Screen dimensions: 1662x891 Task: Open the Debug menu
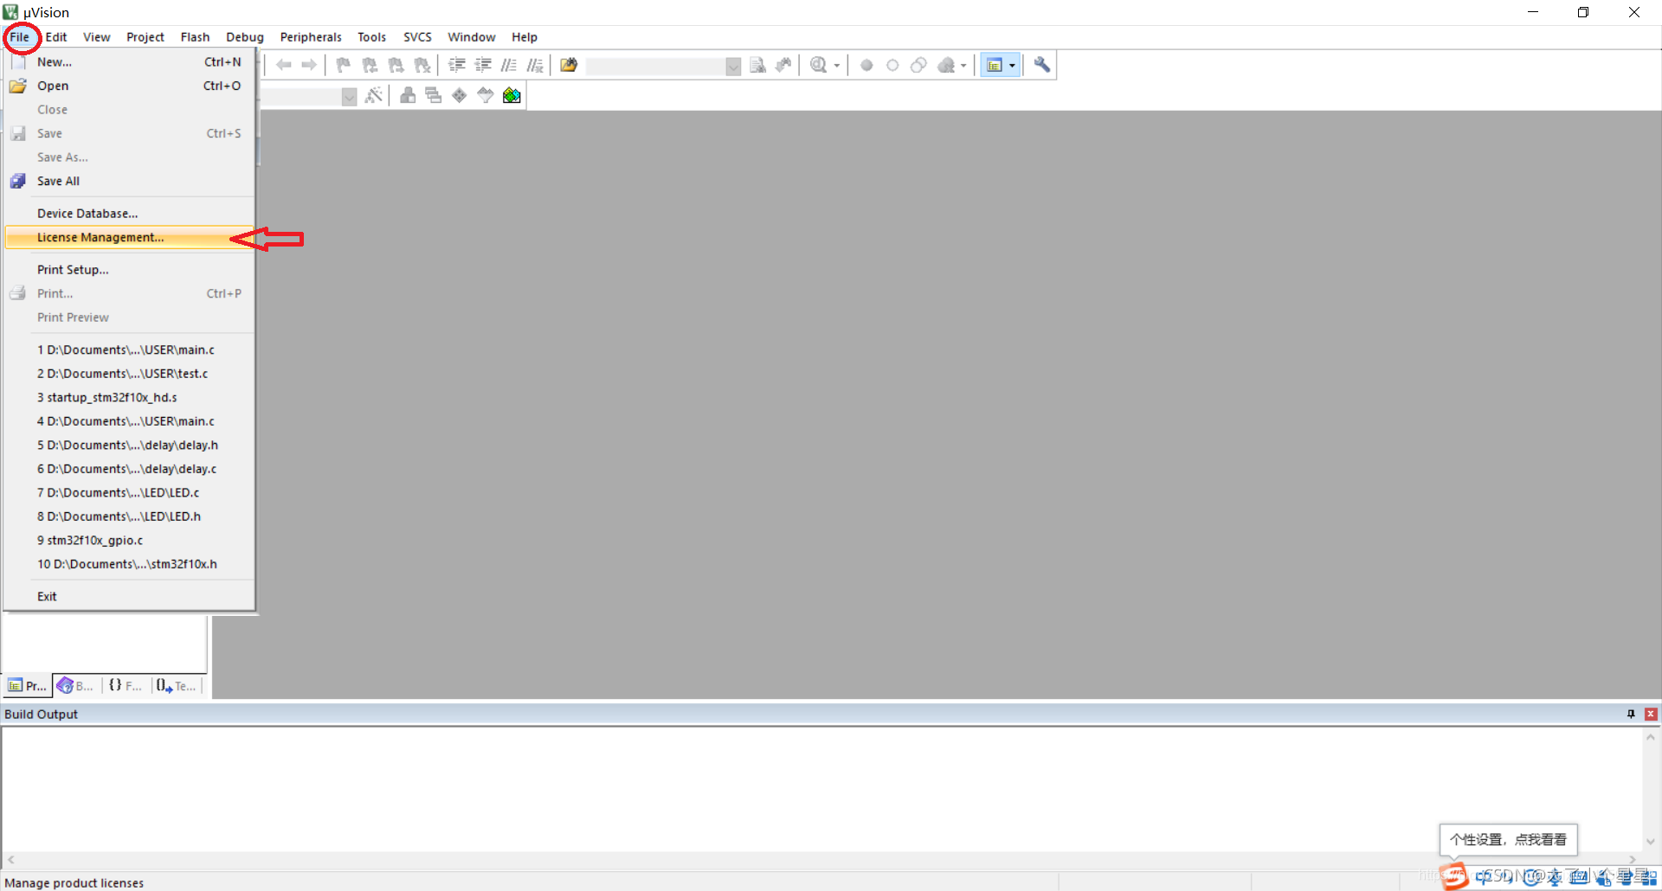point(245,37)
